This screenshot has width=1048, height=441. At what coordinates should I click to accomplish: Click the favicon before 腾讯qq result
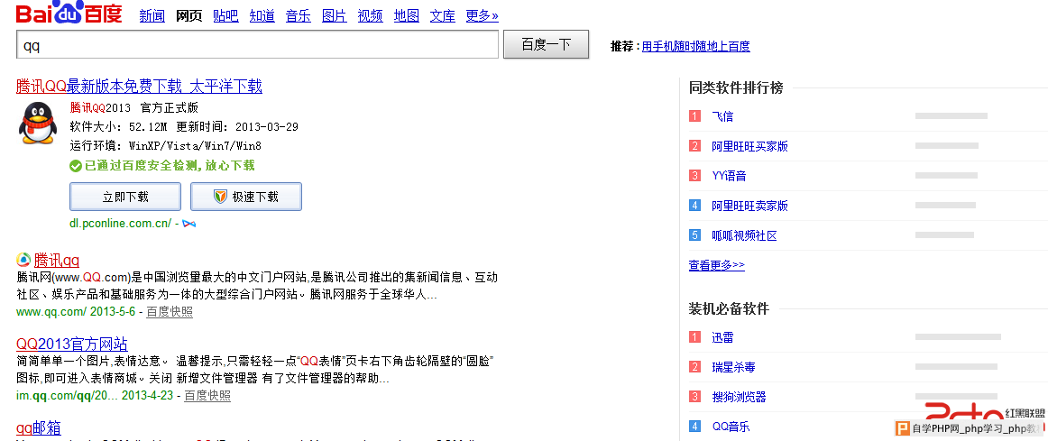(x=23, y=260)
